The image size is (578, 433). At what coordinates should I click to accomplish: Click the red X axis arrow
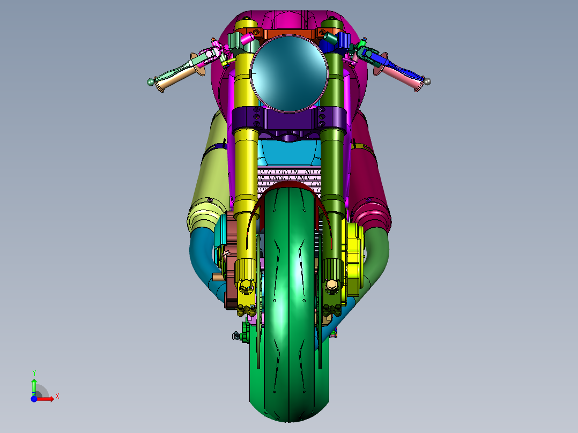point(46,399)
